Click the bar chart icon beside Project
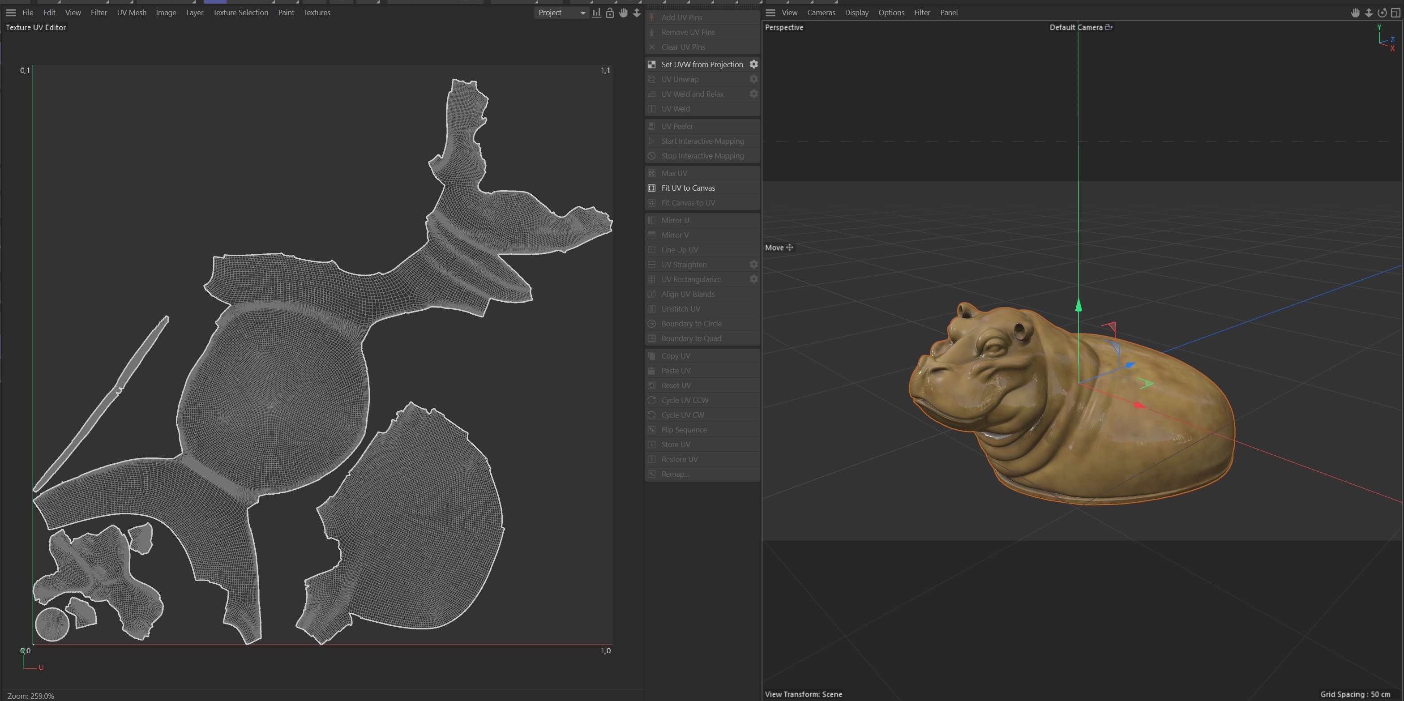1404x701 pixels. pyautogui.click(x=597, y=13)
